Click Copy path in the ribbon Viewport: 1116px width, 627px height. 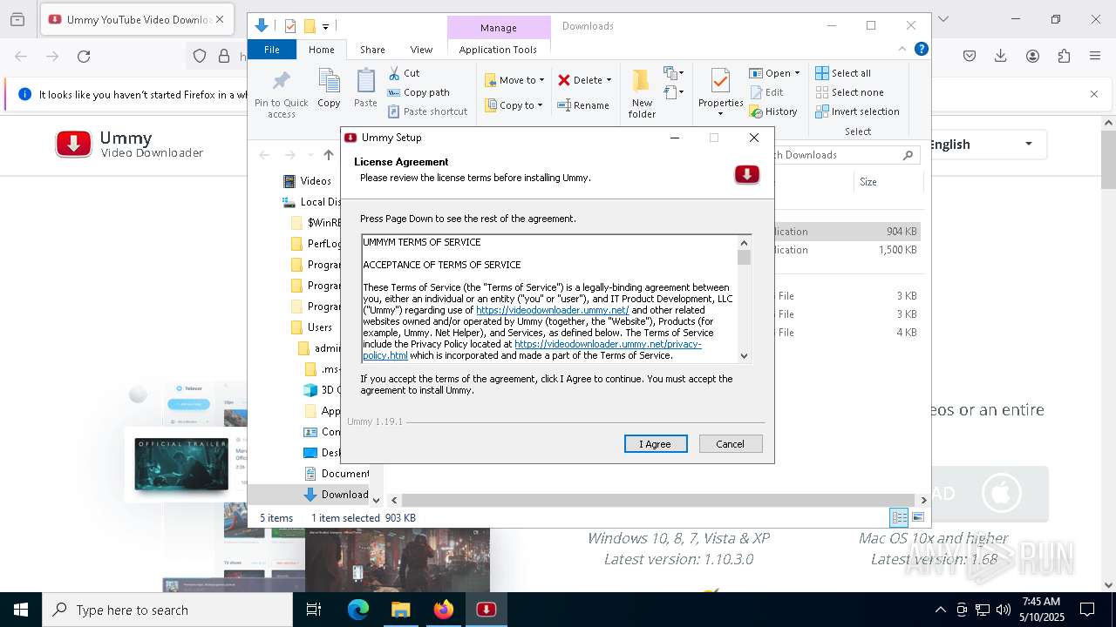pyautogui.click(x=418, y=92)
